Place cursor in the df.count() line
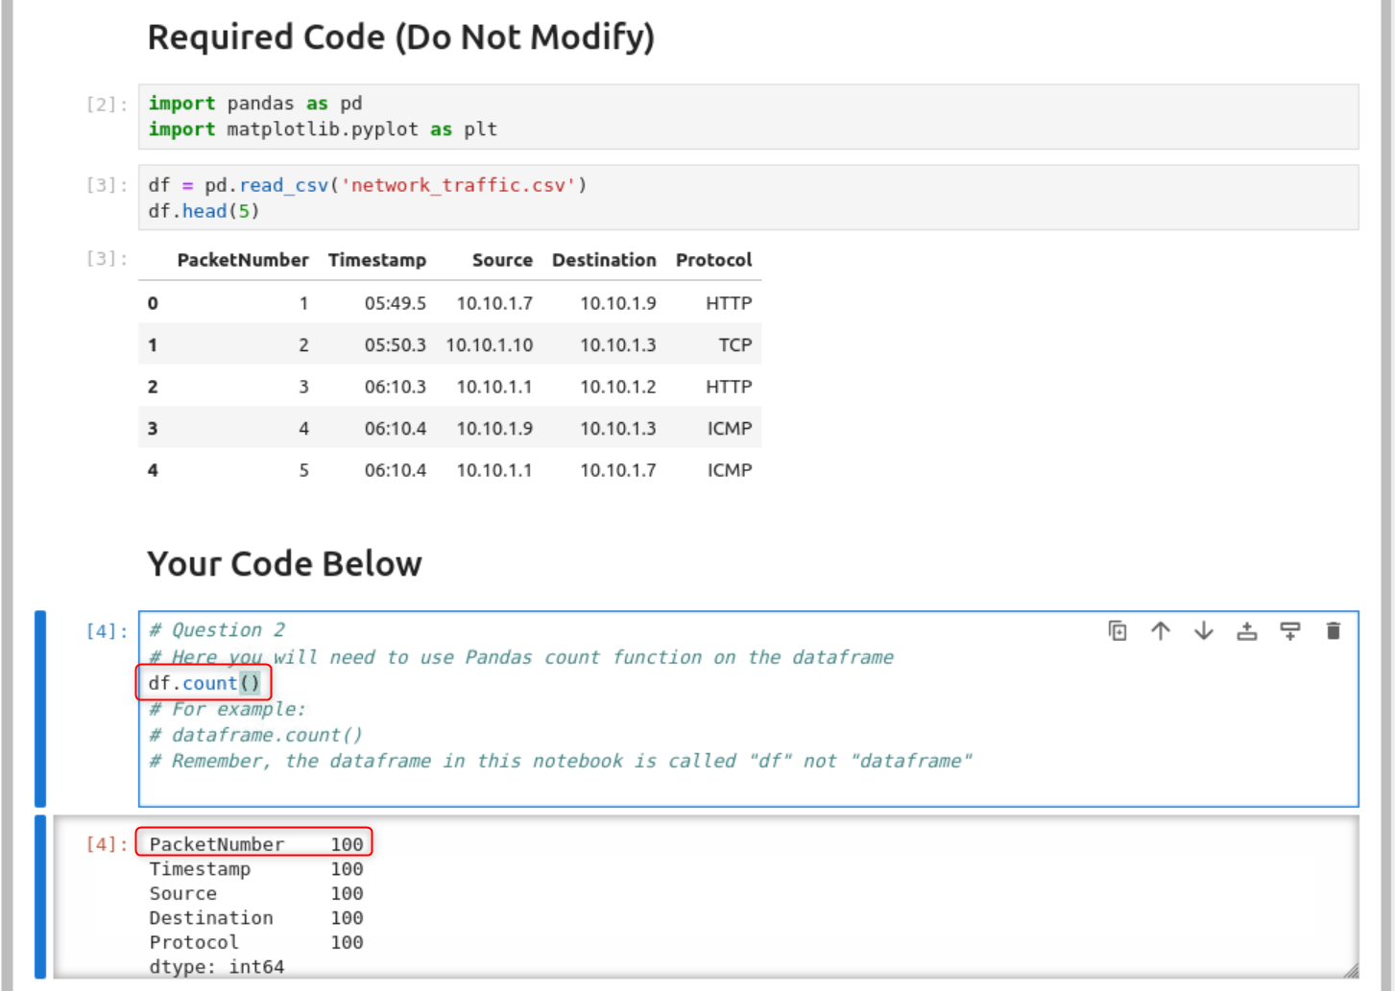This screenshot has height=991, width=1395. click(202, 682)
